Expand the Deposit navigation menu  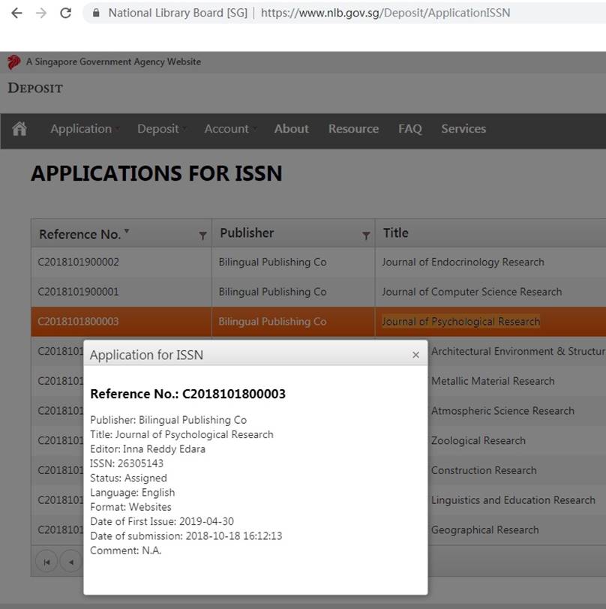(x=161, y=129)
